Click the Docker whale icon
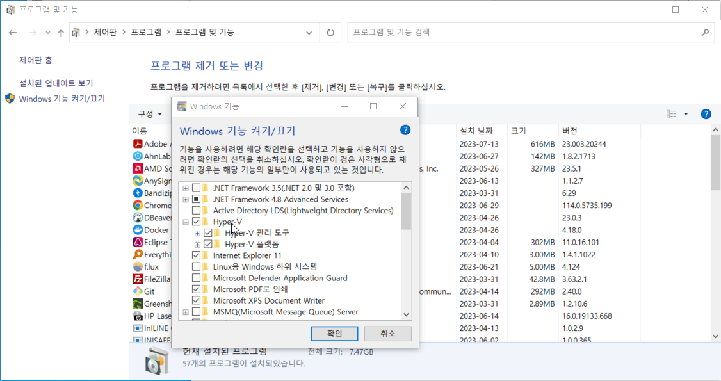The width and height of the screenshot is (721, 381). click(138, 230)
